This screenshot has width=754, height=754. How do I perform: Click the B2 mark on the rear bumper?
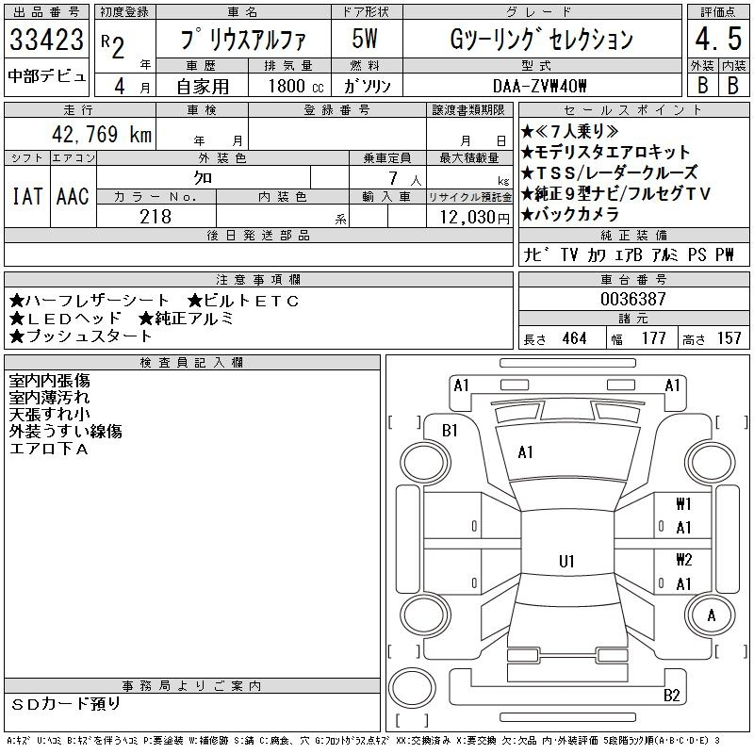point(672,695)
